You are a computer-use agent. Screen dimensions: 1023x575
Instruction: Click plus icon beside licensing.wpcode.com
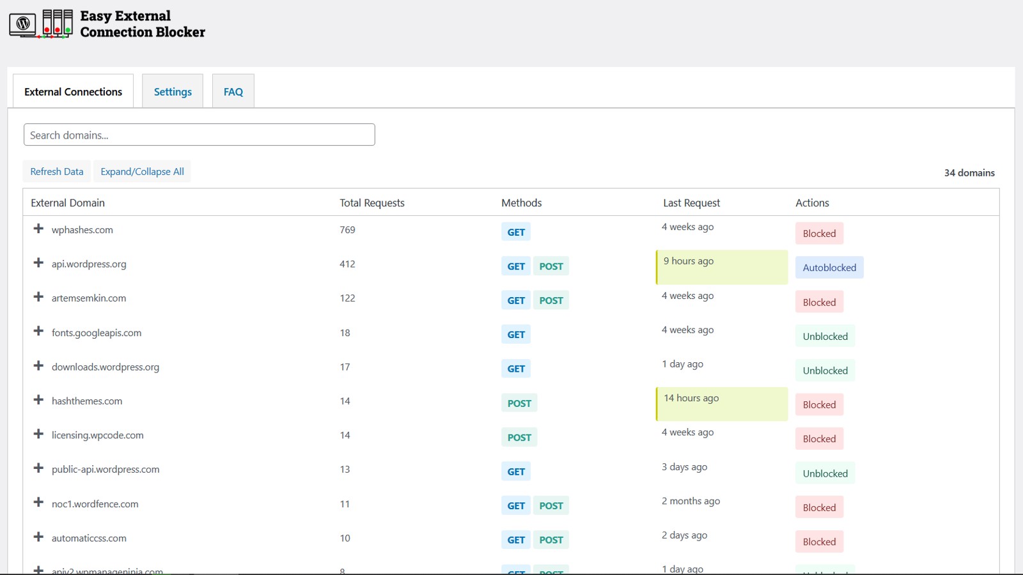[x=38, y=434]
